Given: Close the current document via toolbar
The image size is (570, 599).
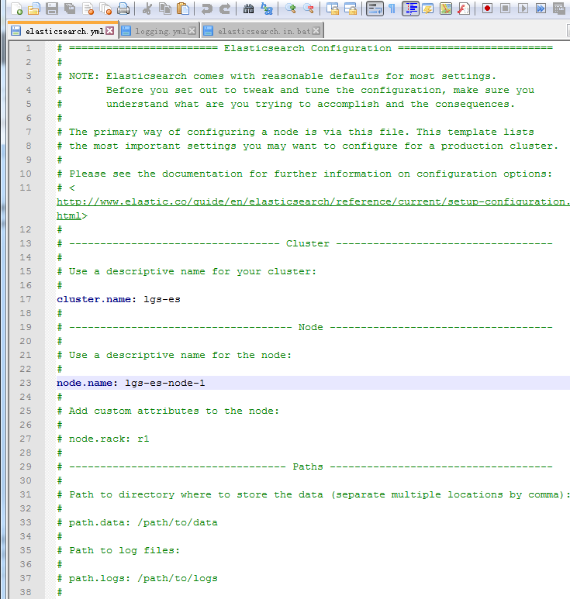Looking at the screenshot, I should [x=88, y=9].
